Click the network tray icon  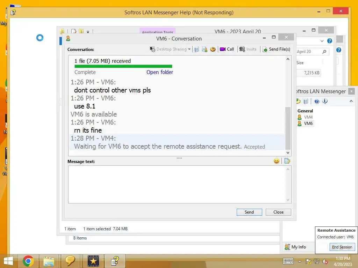[x=317, y=261]
